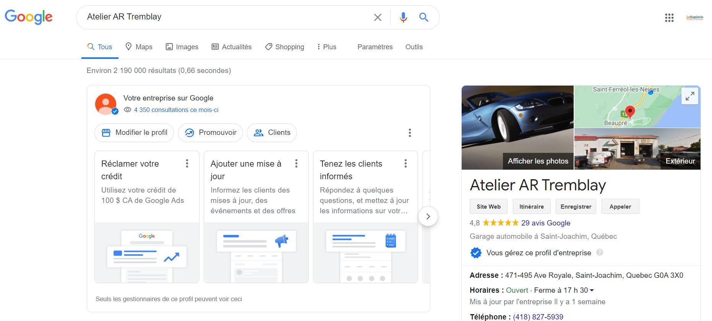The height and width of the screenshot is (321, 712).
Task: Switch to the Maps tab
Action: pos(139,47)
